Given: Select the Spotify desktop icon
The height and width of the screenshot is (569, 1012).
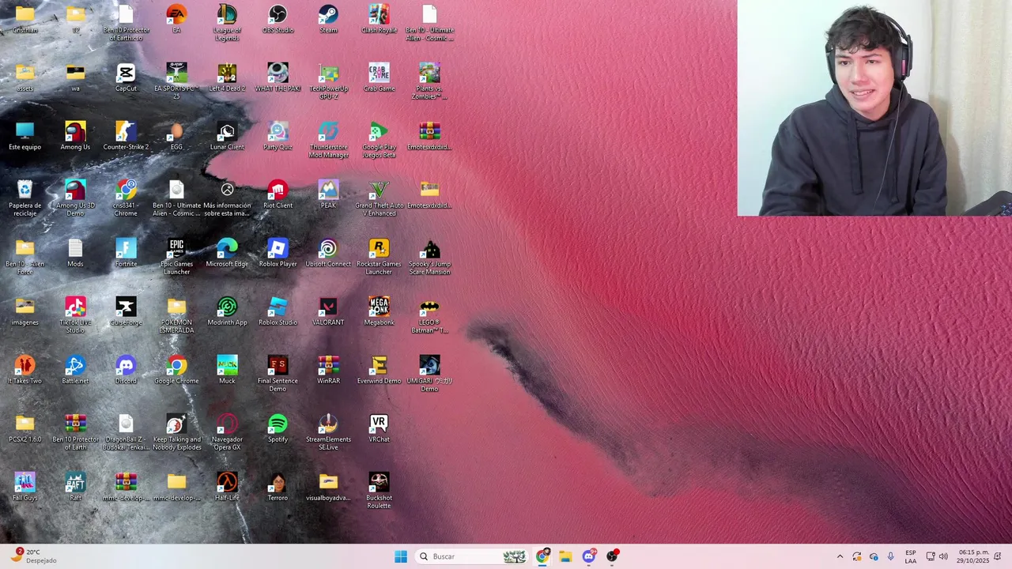Looking at the screenshot, I should 278,428.
